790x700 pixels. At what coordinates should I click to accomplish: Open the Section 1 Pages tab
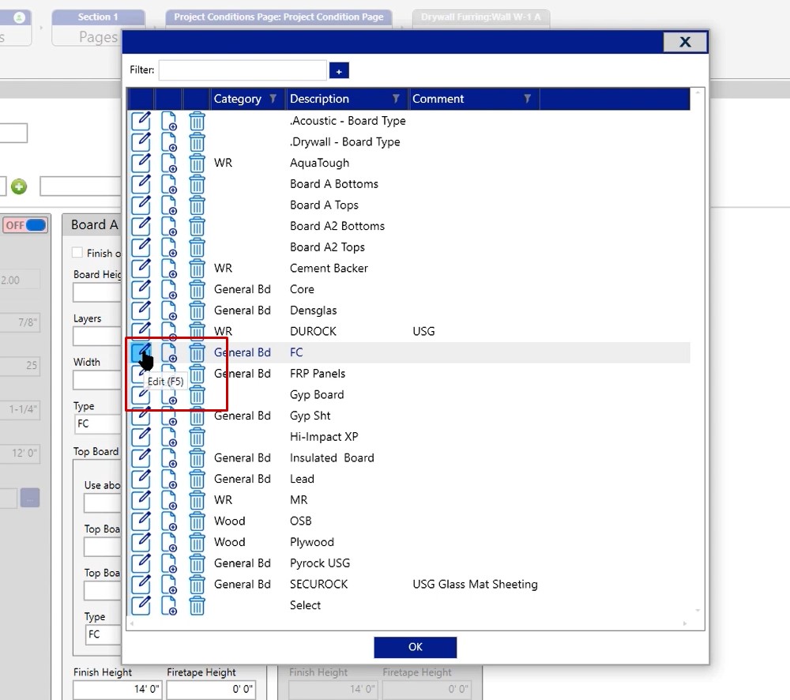tap(98, 28)
